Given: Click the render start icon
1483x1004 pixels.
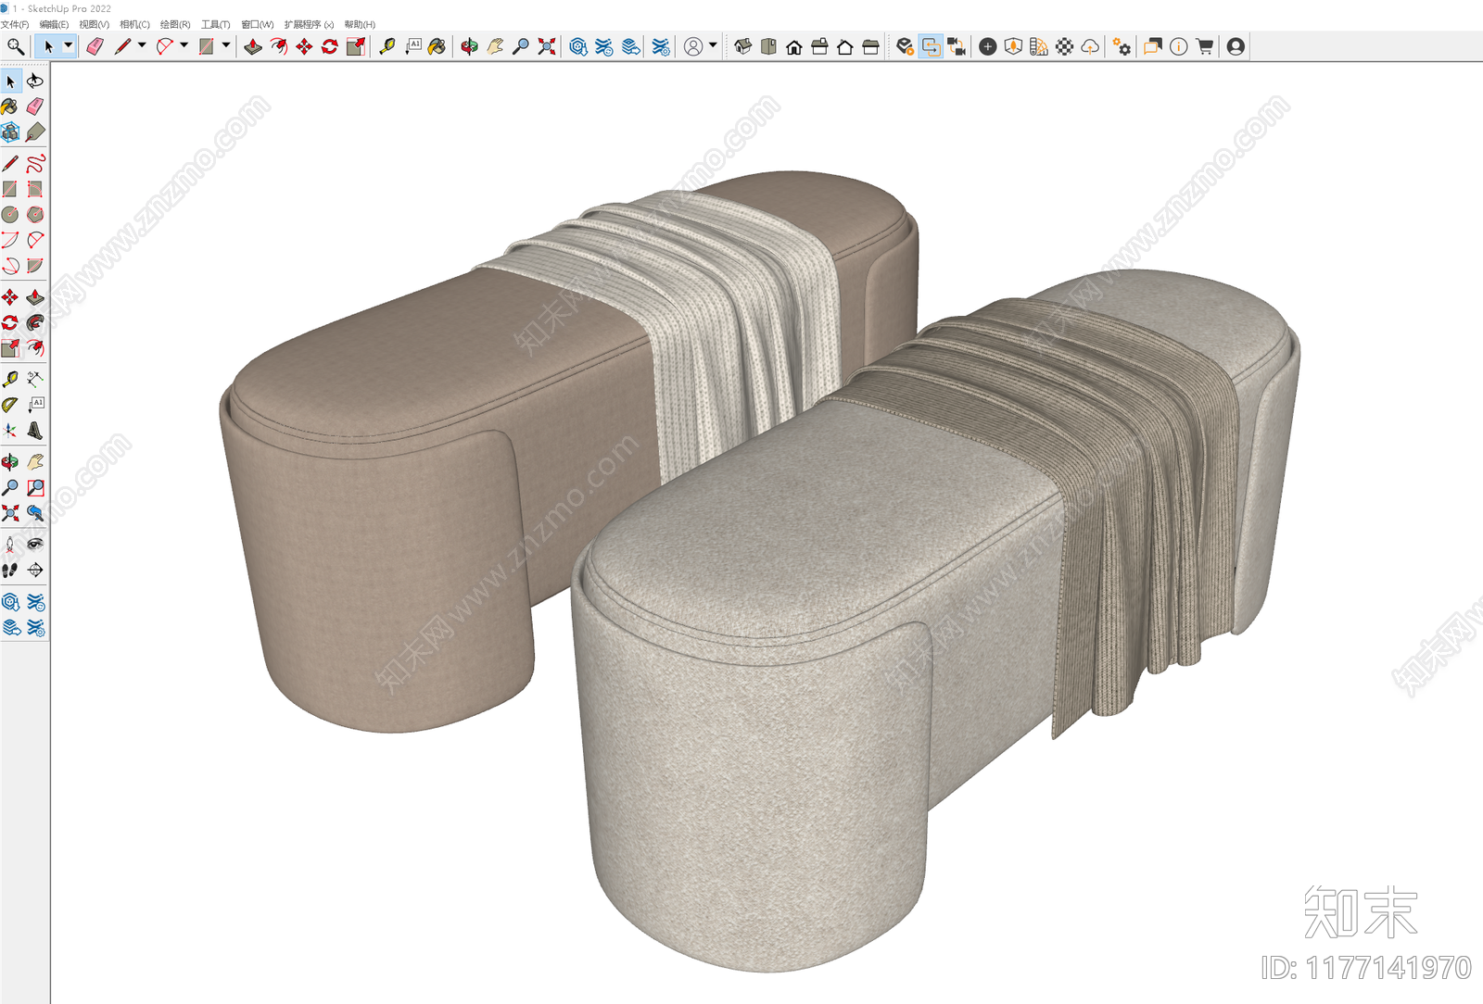Looking at the screenshot, I should pyautogui.click(x=906, y=46).
